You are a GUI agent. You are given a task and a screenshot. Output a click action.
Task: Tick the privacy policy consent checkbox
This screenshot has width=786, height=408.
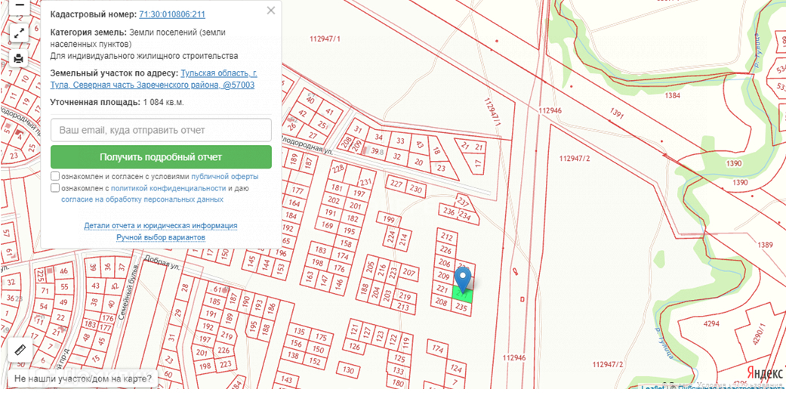click(x=55, y=188)
